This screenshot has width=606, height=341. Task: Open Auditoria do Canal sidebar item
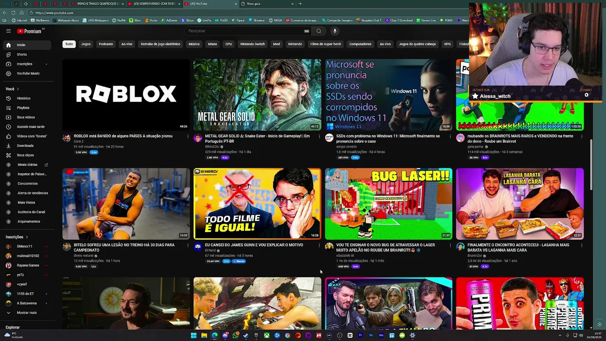tap(27, 212)
